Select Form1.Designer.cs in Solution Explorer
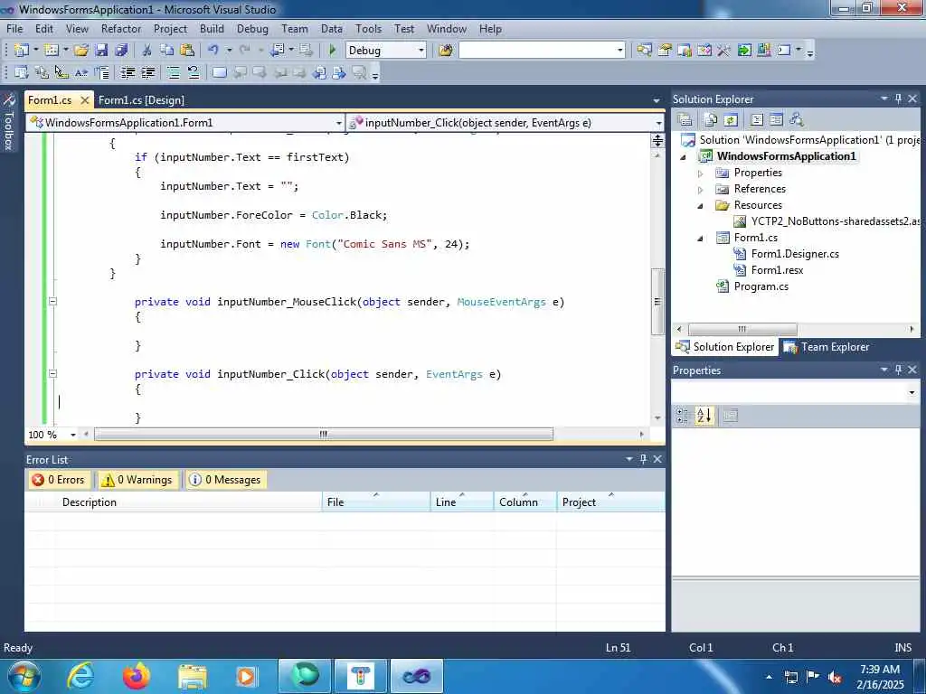The width and height of the screenshot is (926, 694). click(x=795, y=254)
